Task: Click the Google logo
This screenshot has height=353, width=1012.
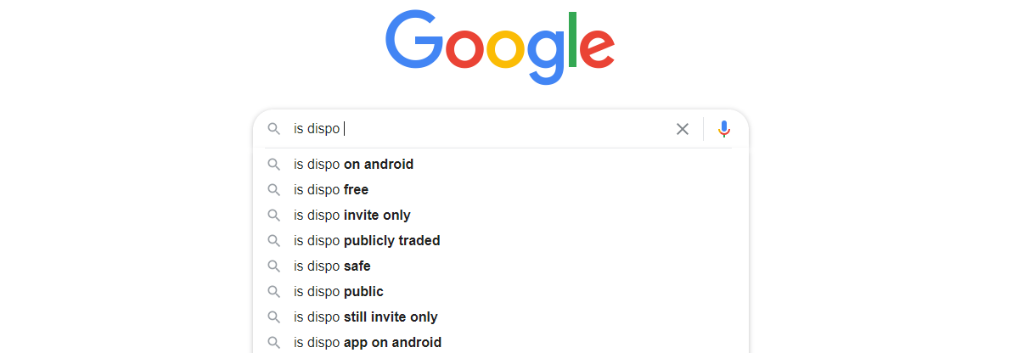Action: (500, 47)
